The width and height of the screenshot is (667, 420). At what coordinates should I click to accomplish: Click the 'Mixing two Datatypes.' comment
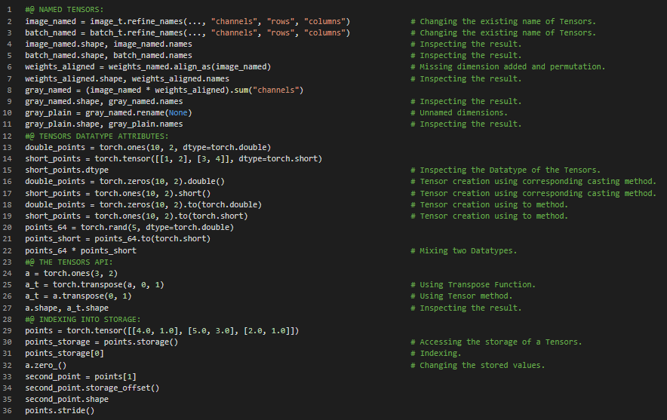point(469,250)
